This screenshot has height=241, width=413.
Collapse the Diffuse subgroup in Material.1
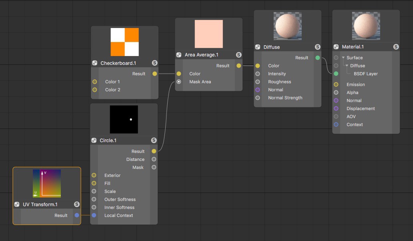[x=347, y=65]
